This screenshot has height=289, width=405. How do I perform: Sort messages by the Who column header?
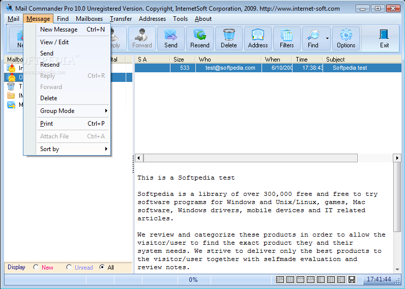tap(228, 60)
